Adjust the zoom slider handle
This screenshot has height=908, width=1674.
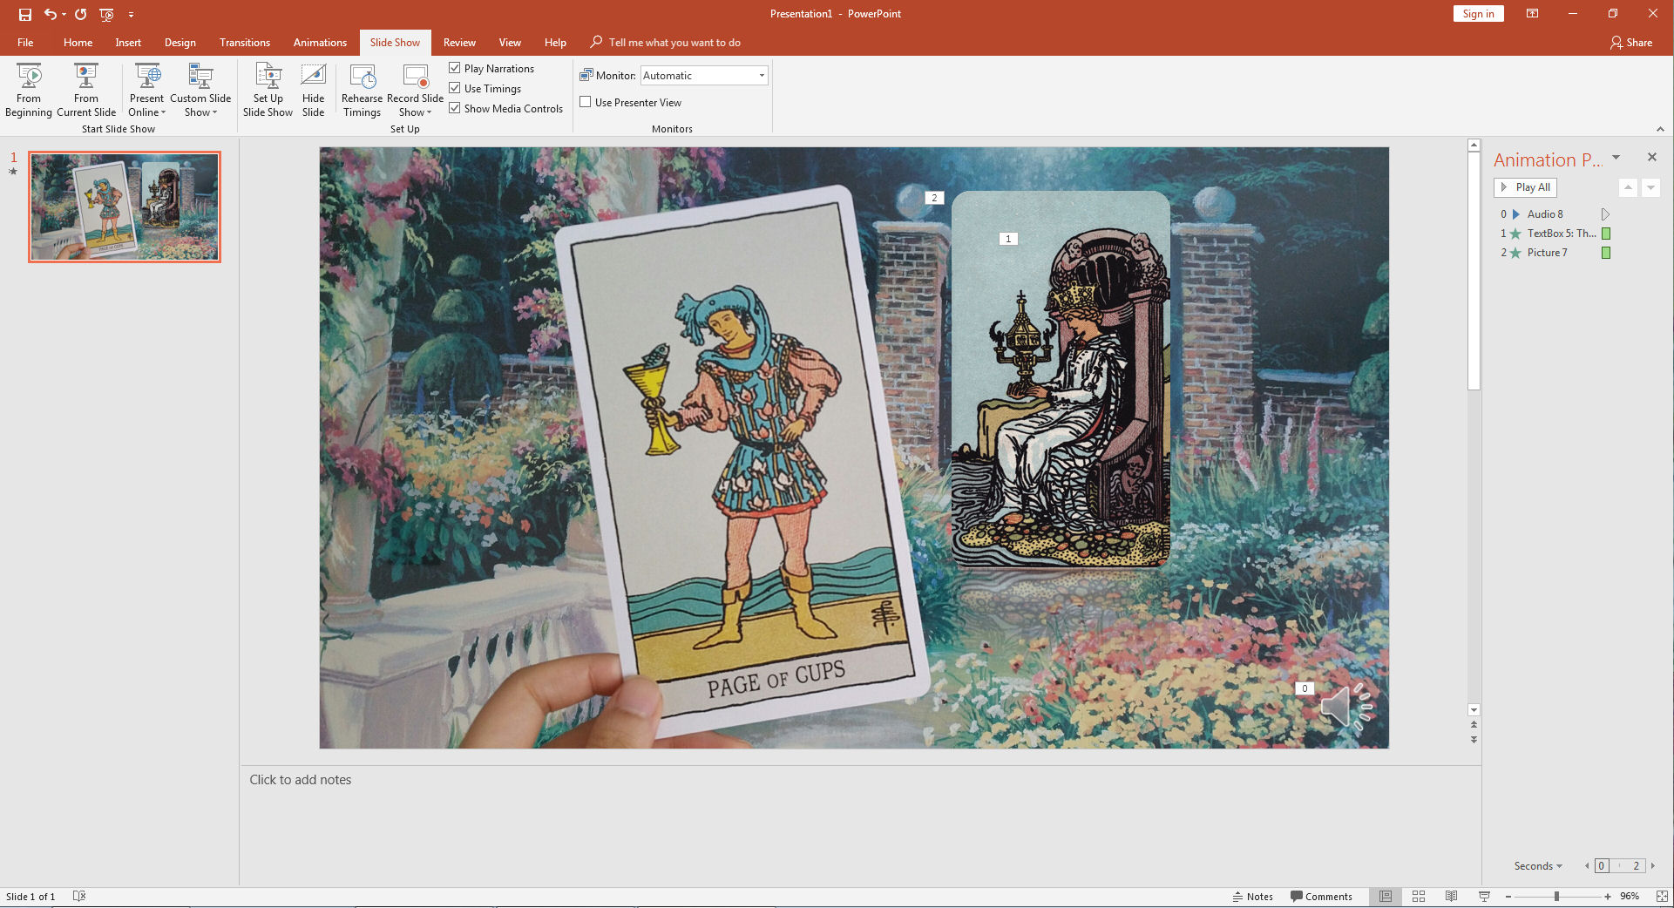(1556, 896)
